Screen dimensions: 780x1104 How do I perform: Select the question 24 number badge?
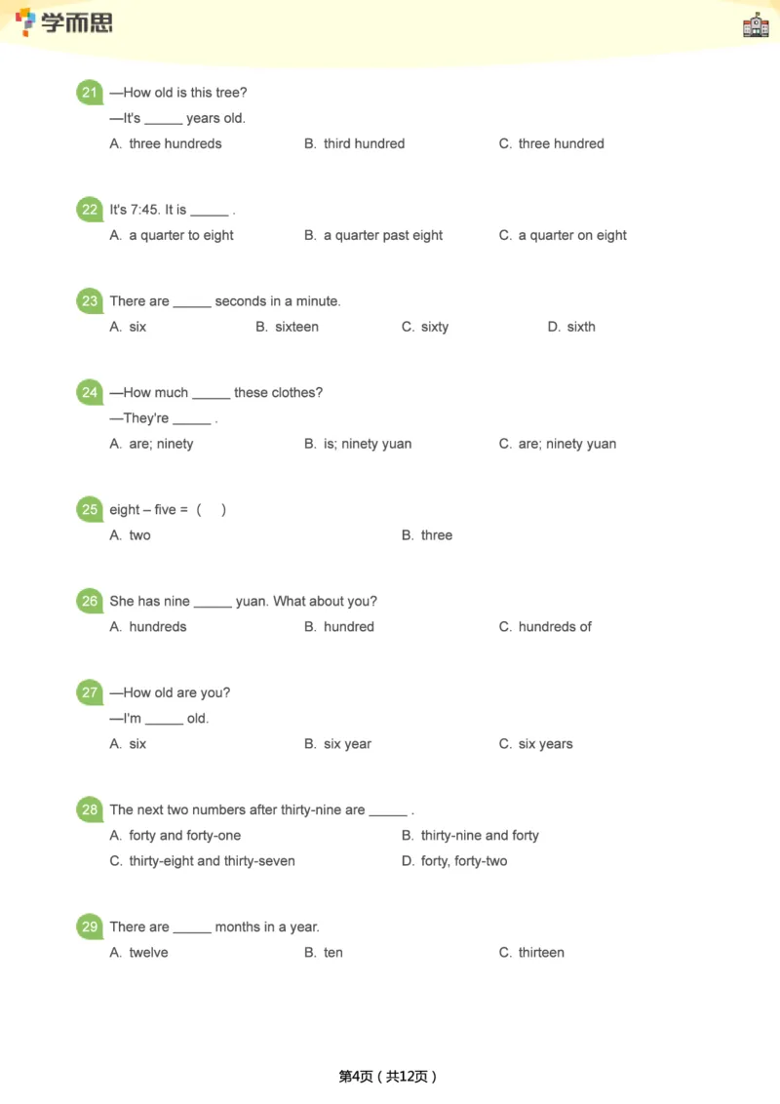[x=90, y=393]
